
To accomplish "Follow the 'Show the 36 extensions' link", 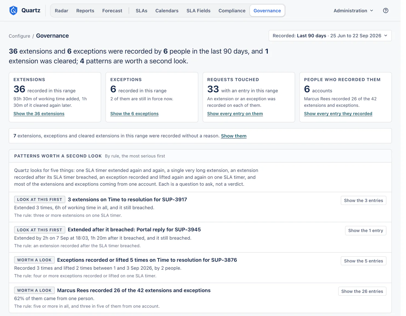I will (39, 114).
